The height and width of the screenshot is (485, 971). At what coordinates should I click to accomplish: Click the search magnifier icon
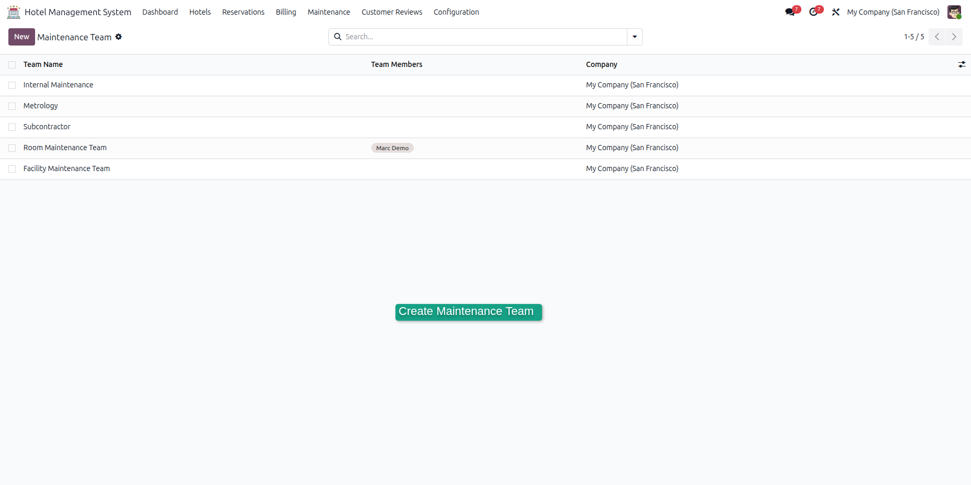tap(338, 37)
